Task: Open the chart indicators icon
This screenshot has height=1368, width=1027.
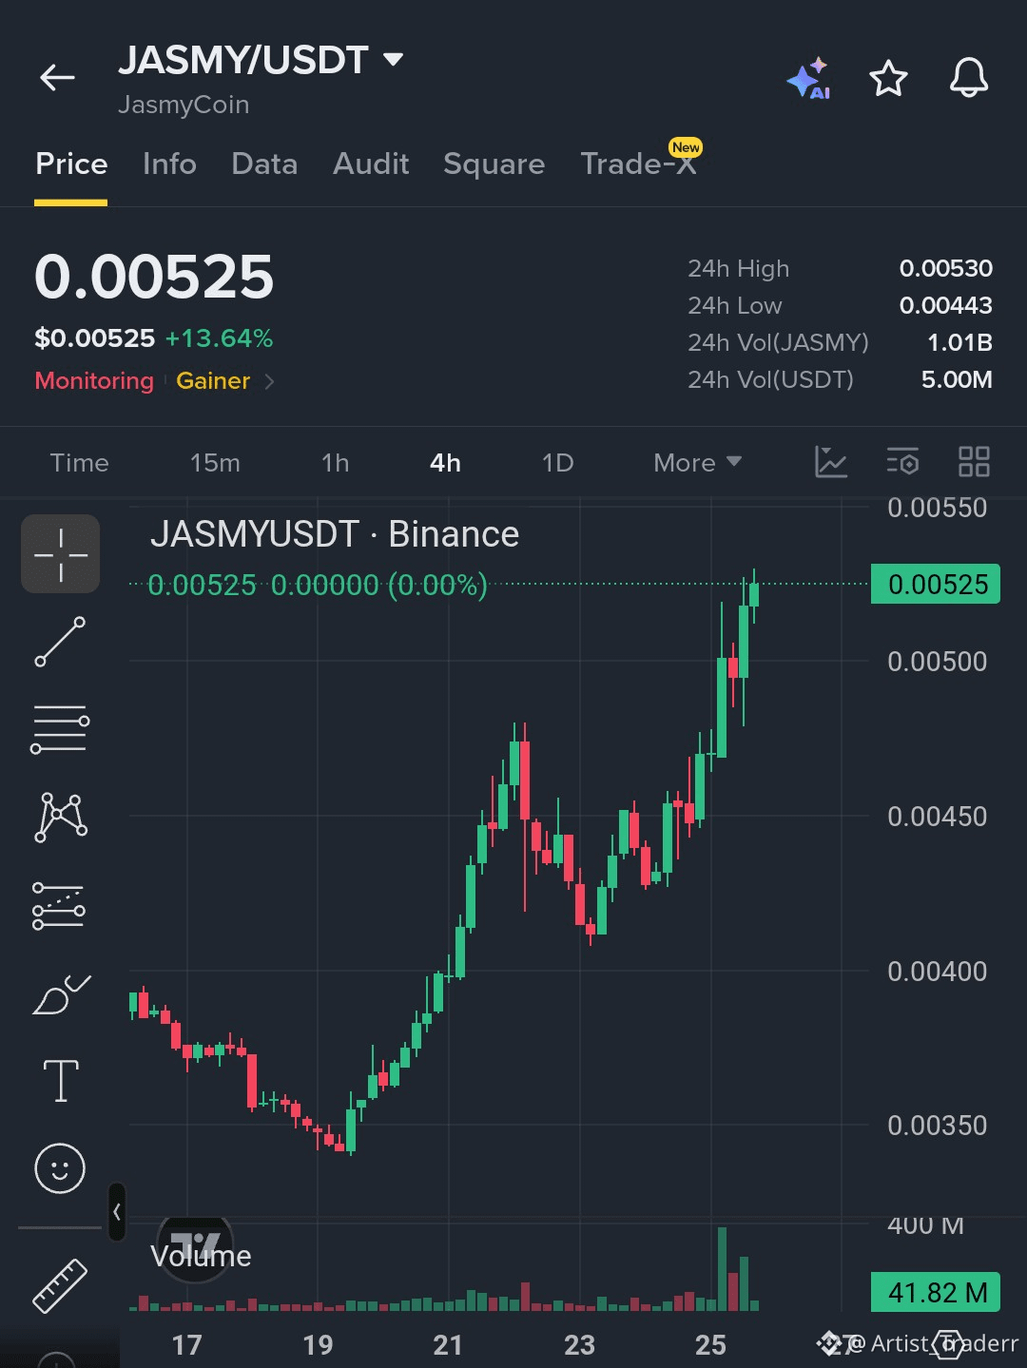Action: pos(830,462)
